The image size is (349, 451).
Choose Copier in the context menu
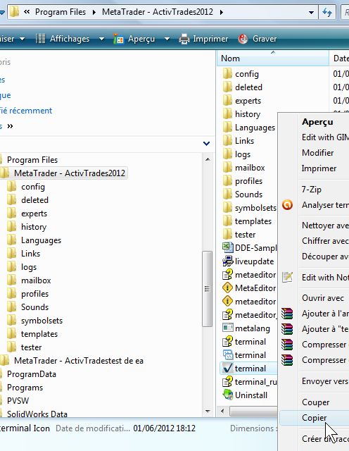(x=315, y=418)
